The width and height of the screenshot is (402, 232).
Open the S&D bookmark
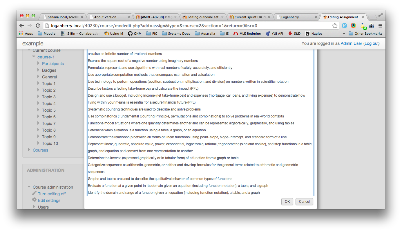pyautogui.click(x=294, y=34)
